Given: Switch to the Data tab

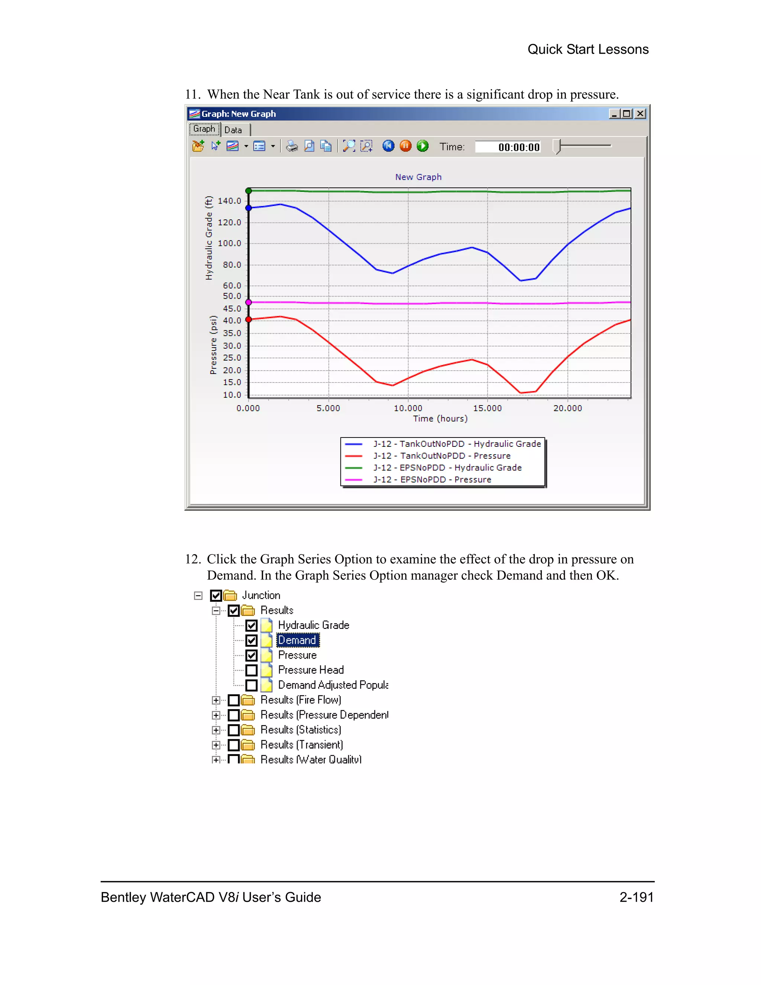Looking at the screenshot, I should (x=233, y=130).
